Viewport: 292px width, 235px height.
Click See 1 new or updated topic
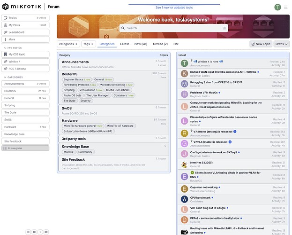point(174,8)
